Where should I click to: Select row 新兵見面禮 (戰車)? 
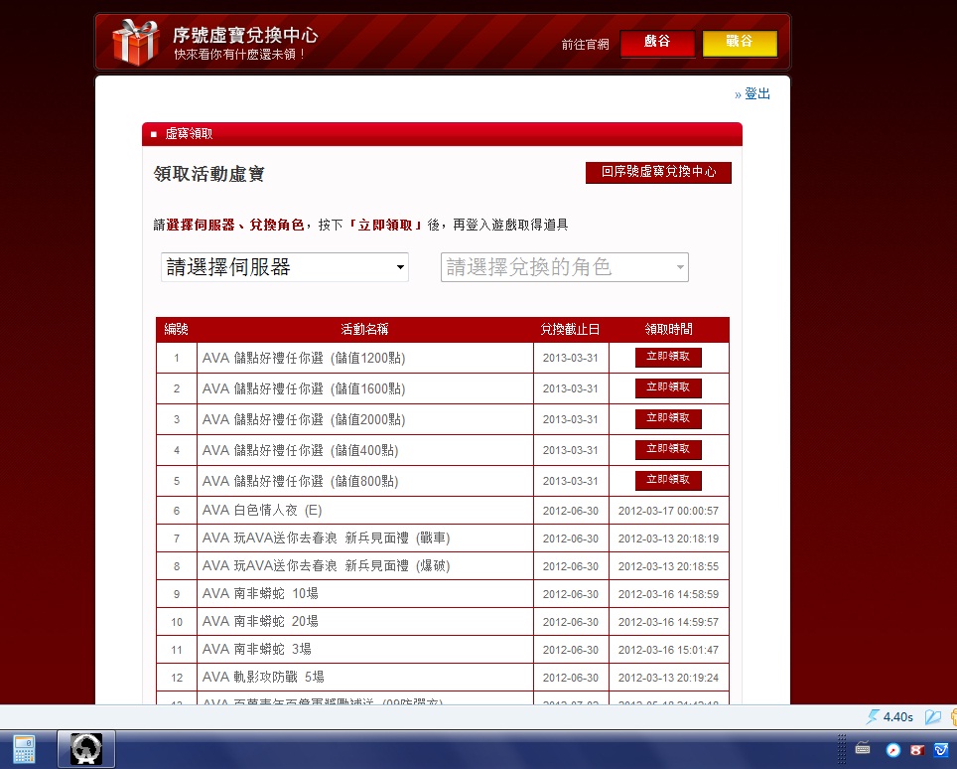[443, 538]
